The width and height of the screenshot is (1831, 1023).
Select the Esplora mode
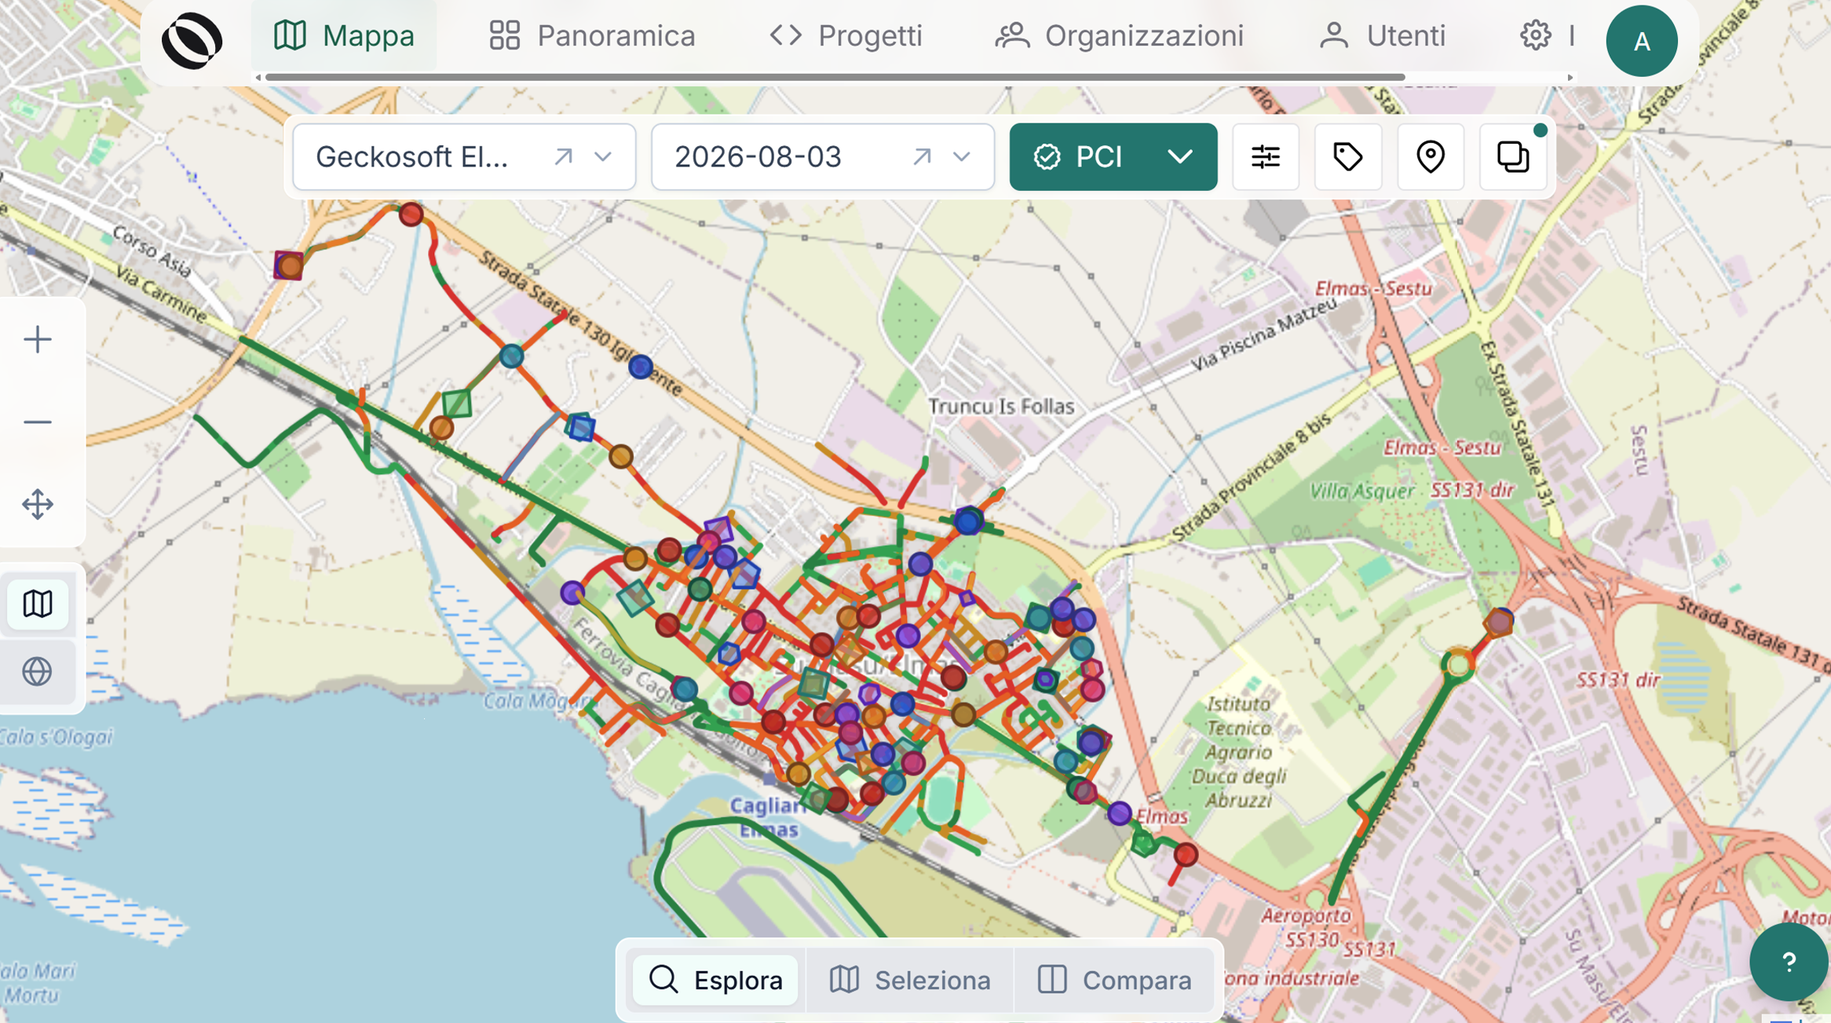tap(715, 980)
